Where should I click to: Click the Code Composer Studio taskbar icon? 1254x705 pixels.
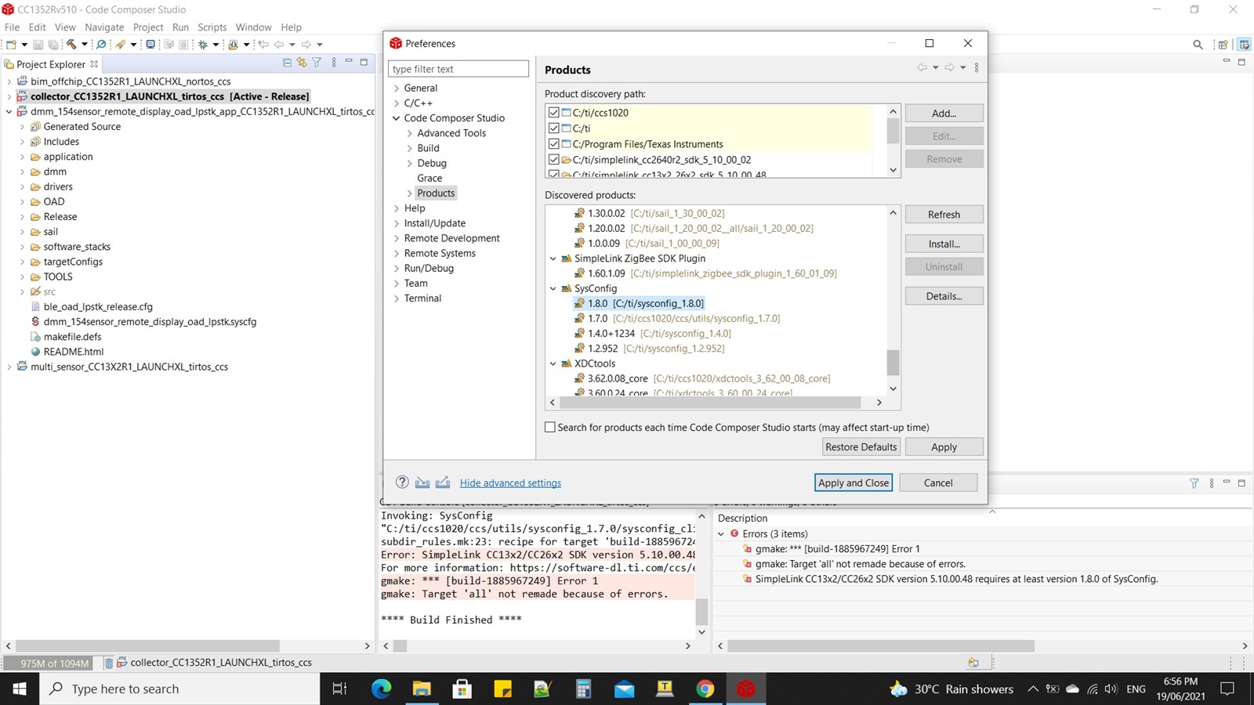coord(745,689)
